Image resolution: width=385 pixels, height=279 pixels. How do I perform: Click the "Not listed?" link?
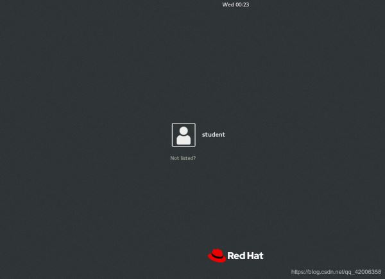click(183, 158)
